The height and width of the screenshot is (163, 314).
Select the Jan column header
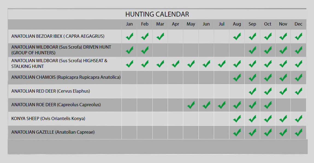click(x=129, y=24)
